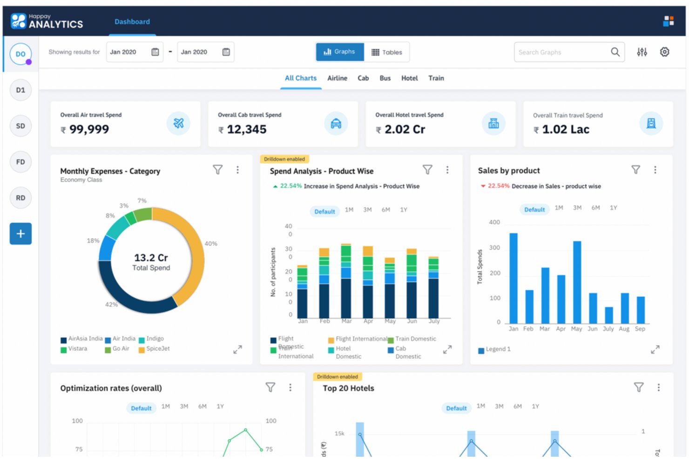Image resolution: width=689 pixels, height=459 pixels.
Task: Open the end date Jan 2020 field
Action: [205, 52]
